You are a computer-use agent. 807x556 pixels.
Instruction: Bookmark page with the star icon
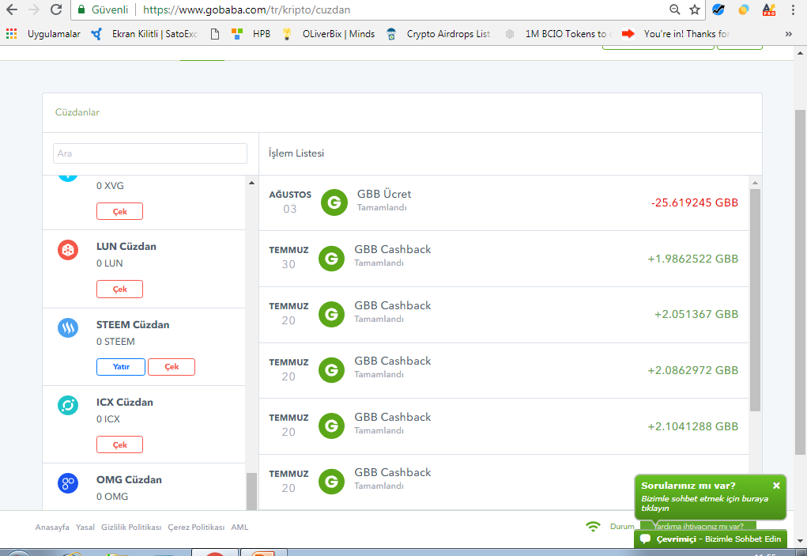[695, 9]
